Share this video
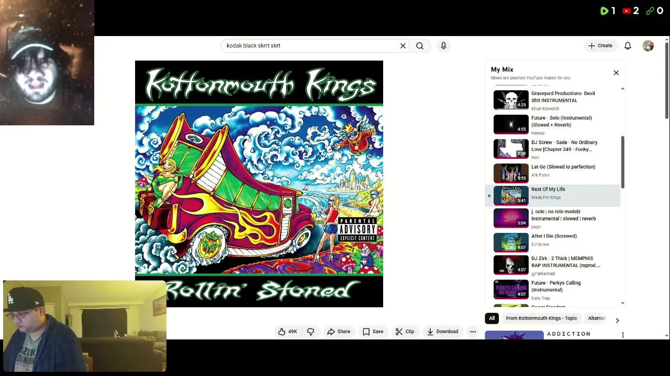 pos(339,332)
